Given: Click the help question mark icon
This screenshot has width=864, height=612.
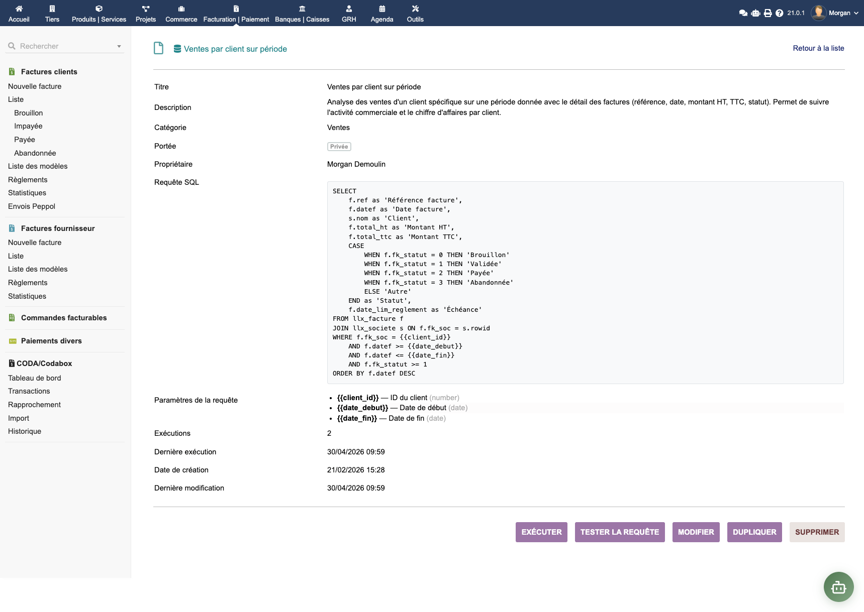Looking at the screenshot, I should point(779,13).
